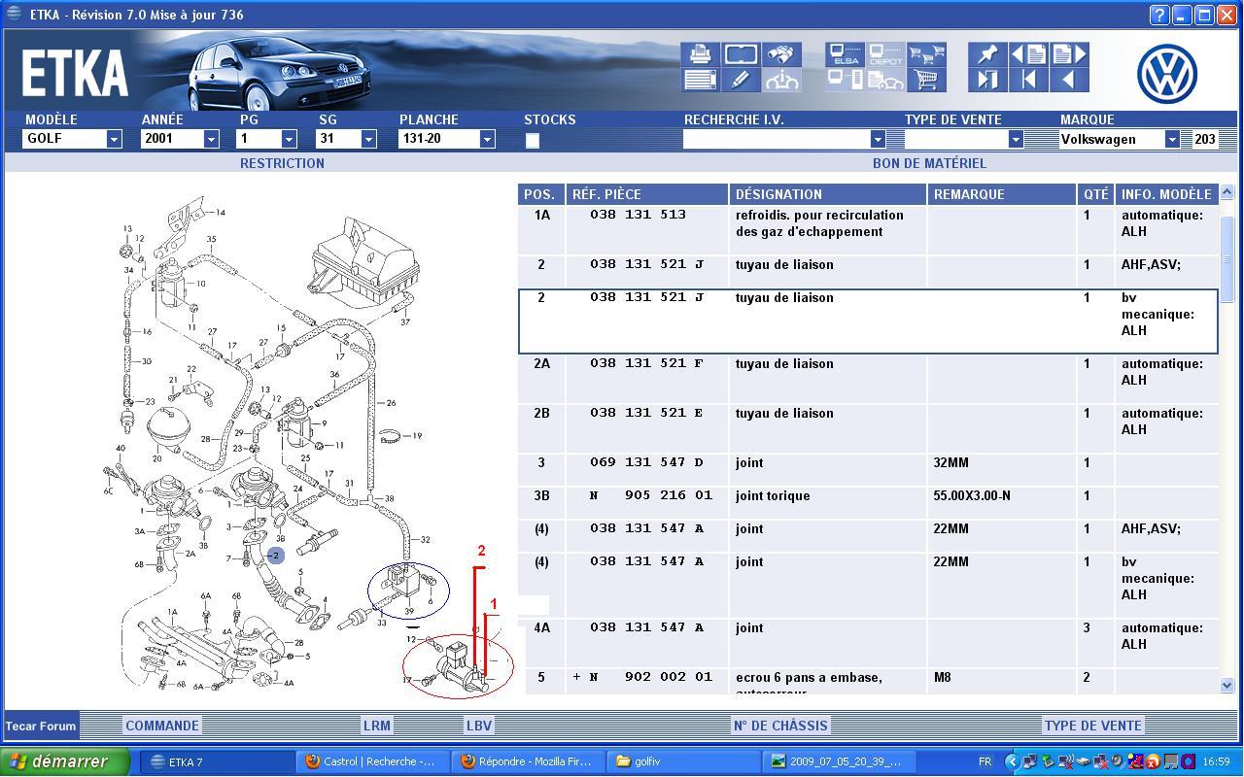The image size is (1244, 777).
Task: Click the DEPOT icon
Action: [x=885, y=54]
